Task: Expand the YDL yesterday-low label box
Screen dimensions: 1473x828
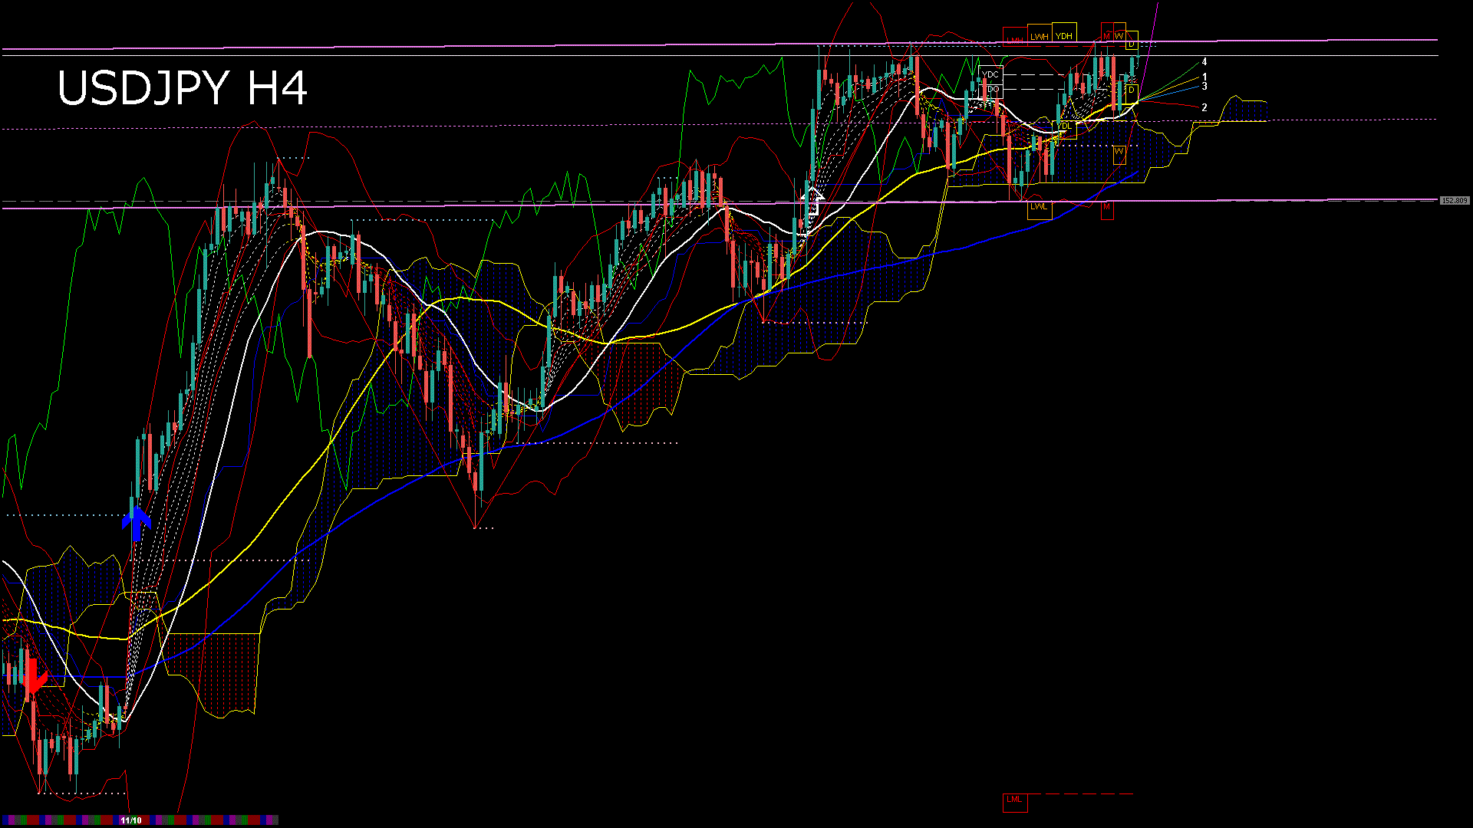Action: click(1064, 126)
